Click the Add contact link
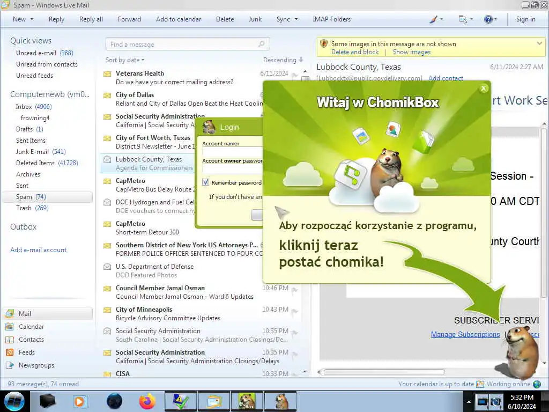 (446, 78)
